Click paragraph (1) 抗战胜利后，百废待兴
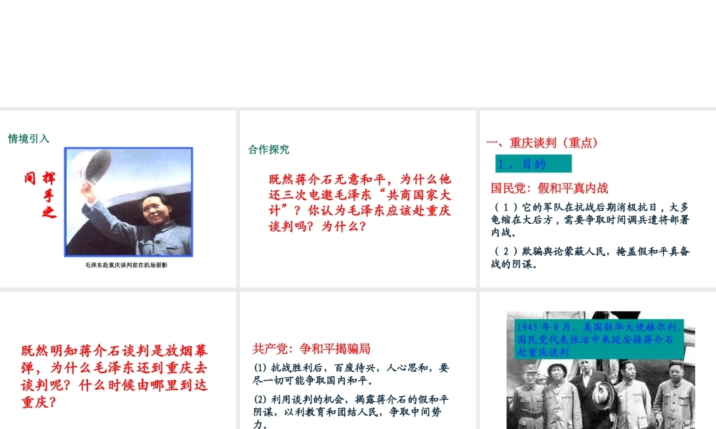 [351, 374]
